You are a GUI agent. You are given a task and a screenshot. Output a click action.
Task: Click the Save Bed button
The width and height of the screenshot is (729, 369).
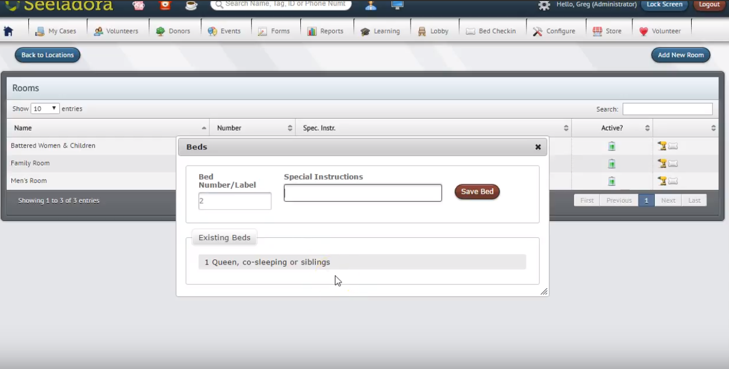(477, 192)
